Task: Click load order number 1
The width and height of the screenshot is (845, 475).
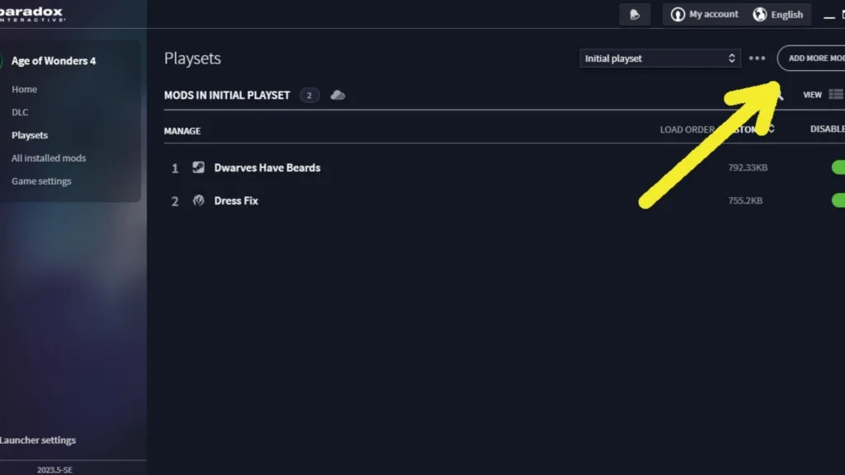Action: [x=175, y=168]
